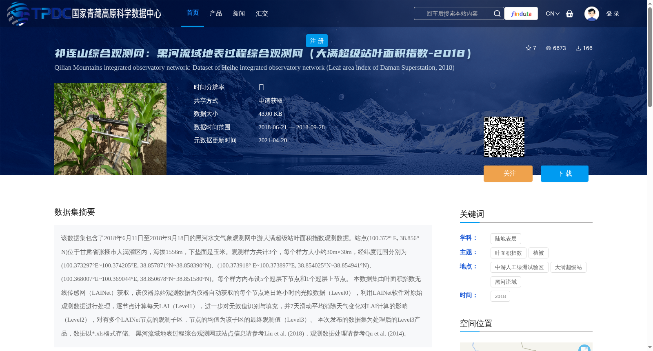Screen dimensions: 653x351
Task: Click the download count icon showing 166
Action: click(x=578, y=48)
